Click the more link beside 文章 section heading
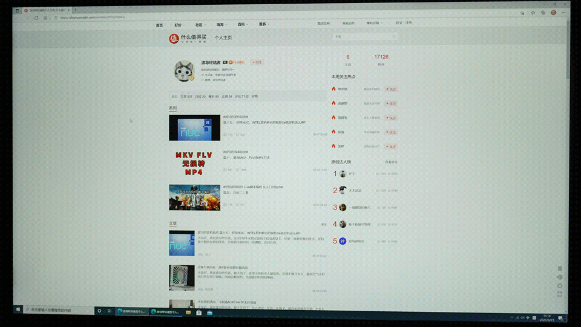This screenshot has width=581, height=327. click(324, 224)
